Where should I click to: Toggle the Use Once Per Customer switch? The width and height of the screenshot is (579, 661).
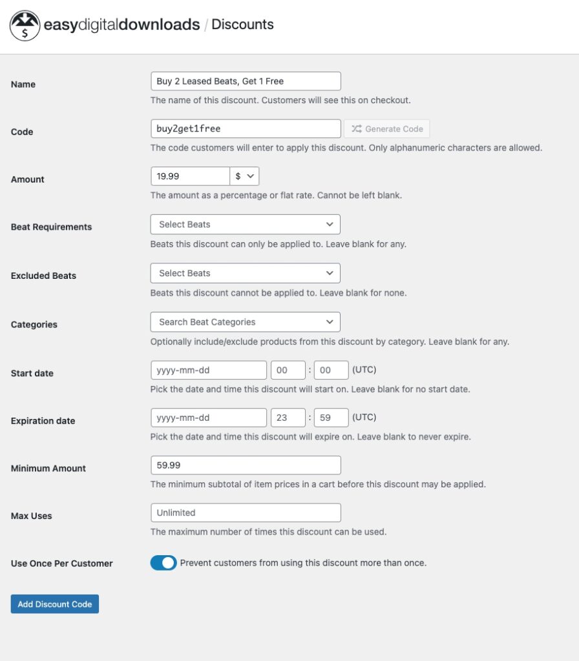point(163,563)
